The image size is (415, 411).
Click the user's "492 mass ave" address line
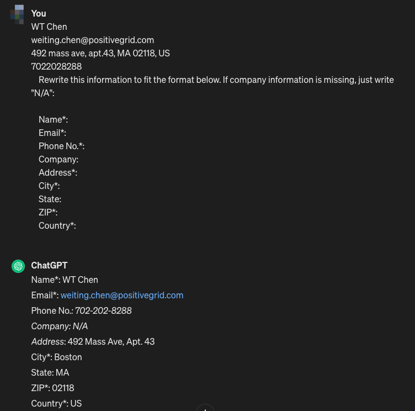(100, 53)
